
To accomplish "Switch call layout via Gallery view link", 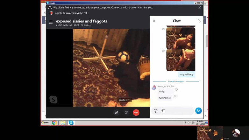I will pos(86,25).
